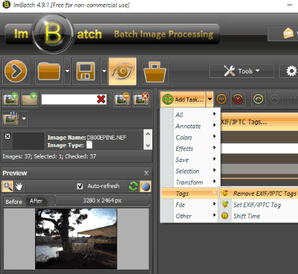The image size is (298, 274).
Task: Choose Remove EXIF/IPTC Tags task
Action: [x=259, y=193]
